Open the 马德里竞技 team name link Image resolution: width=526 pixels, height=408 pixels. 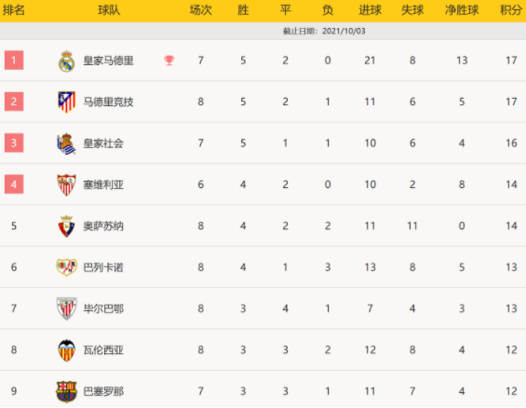click(x=108, y=102)
